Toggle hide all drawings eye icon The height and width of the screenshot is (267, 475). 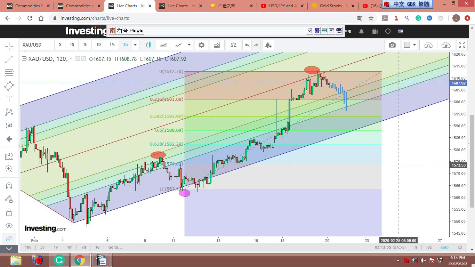tap(9, 226)
